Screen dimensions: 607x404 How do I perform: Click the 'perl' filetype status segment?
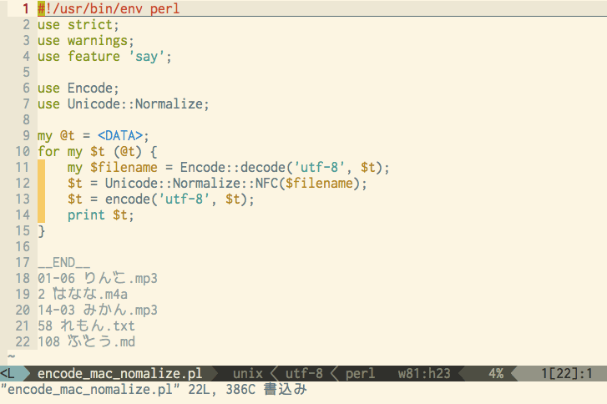point(360,374)
